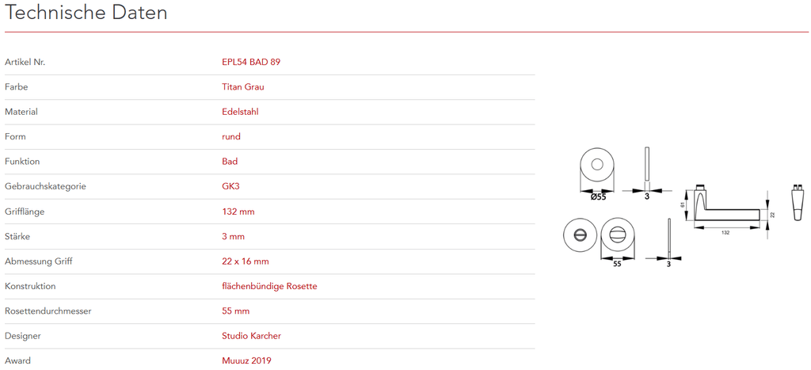This screenshot has height=370, width=811.
Task: Click the Studio Karcher designer name
Action: coord(251,336)
